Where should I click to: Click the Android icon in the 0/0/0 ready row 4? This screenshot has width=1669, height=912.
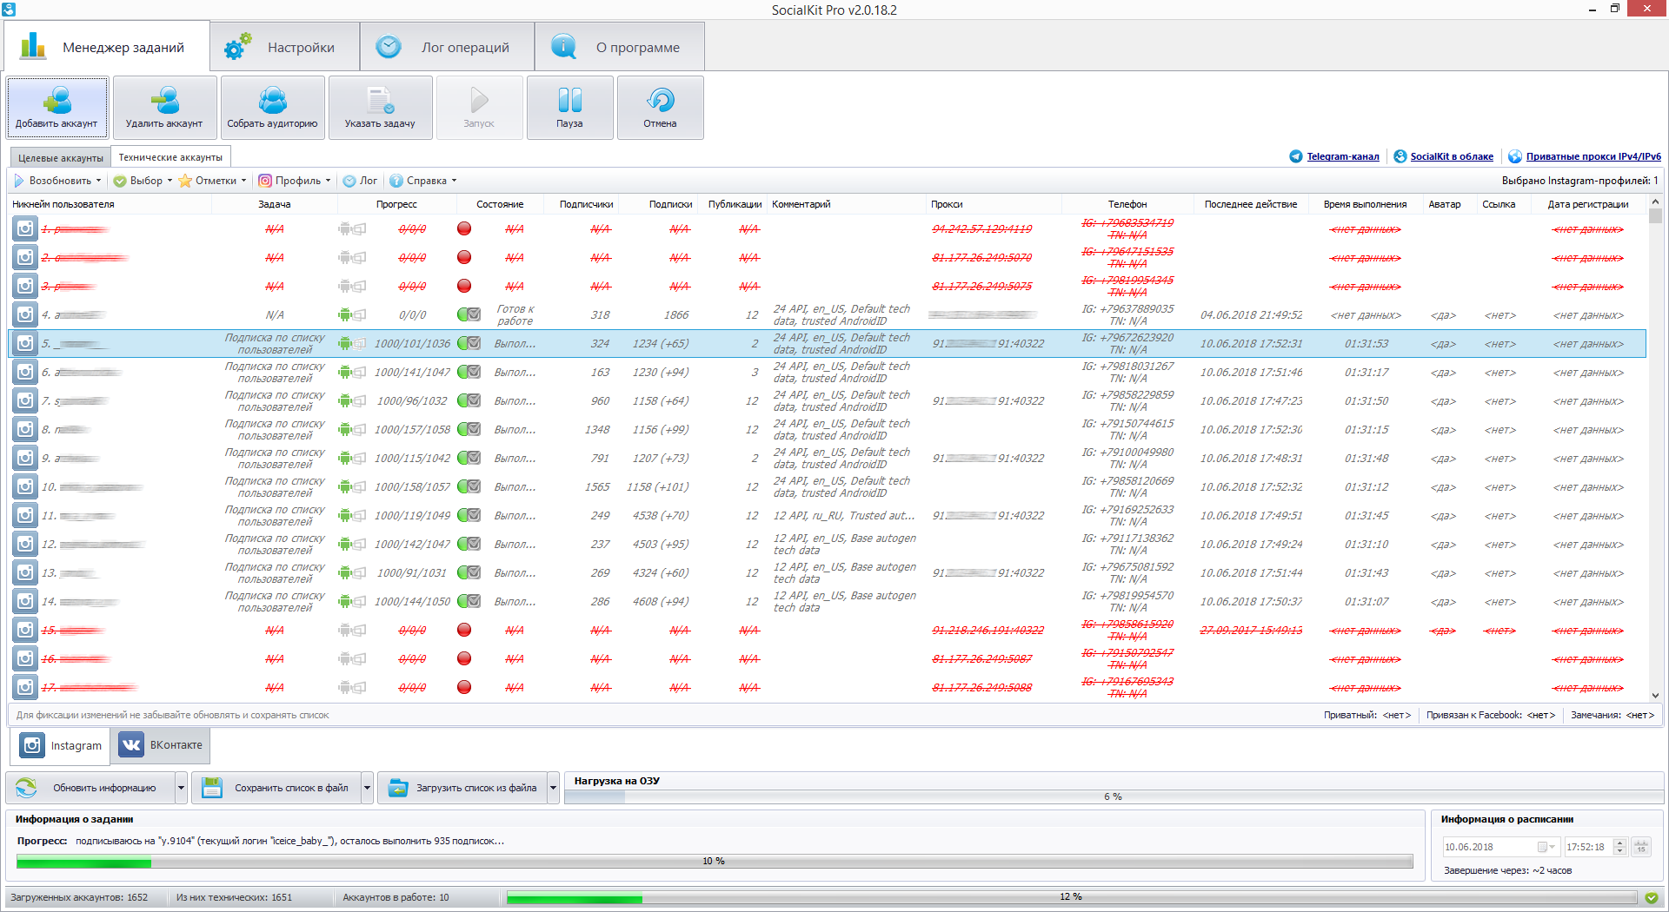tap(345, 314)
